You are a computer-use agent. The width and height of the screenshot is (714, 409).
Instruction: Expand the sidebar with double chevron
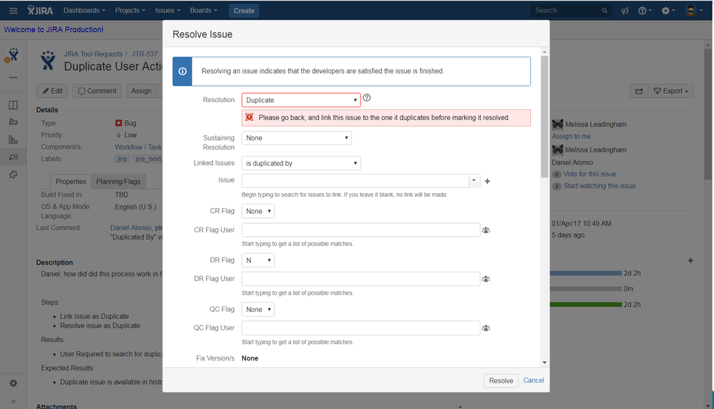(13, 401)
